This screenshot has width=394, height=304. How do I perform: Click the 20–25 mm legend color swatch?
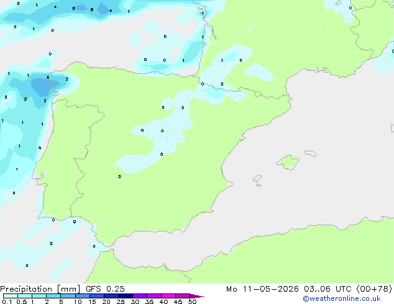pos(111,296)
